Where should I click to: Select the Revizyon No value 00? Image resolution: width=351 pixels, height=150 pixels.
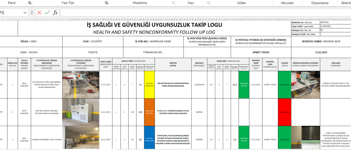point(335,30)
